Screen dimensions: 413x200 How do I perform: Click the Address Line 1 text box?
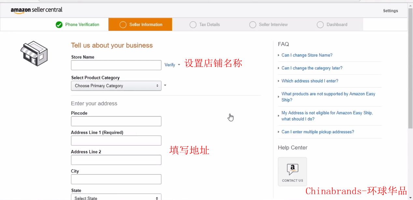116,140
